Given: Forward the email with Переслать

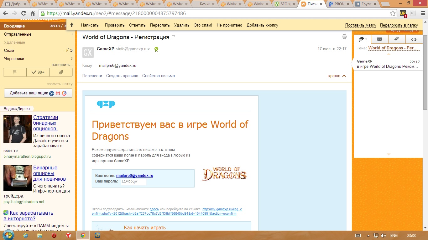Looking at the screenshot, I should [x=160, y=25].
